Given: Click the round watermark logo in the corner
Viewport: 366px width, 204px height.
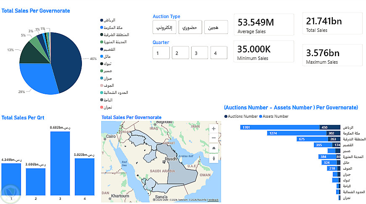Looking at the screenshot, I should 11,193.
